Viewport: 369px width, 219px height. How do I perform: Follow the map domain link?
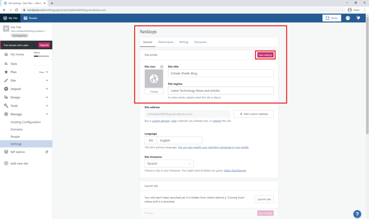pyautogui.click(x=174, y=121)
